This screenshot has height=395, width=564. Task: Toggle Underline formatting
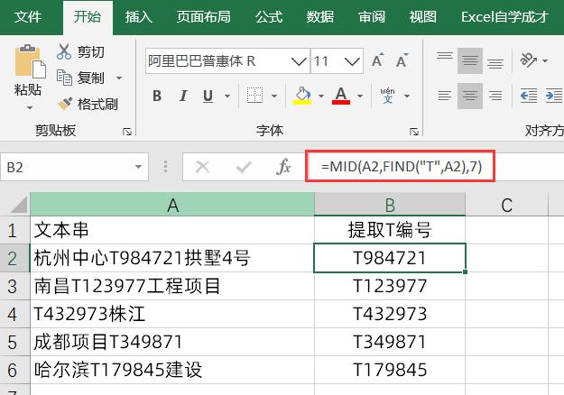[x=208, y=96]
